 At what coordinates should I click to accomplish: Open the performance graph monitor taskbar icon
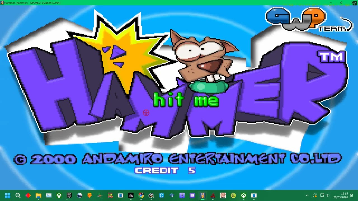tap(49, 195)
